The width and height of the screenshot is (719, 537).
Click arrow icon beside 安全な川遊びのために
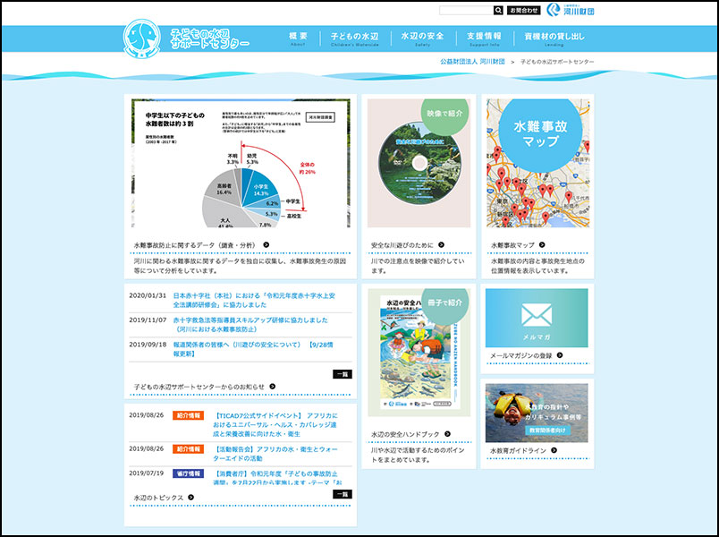442,244
